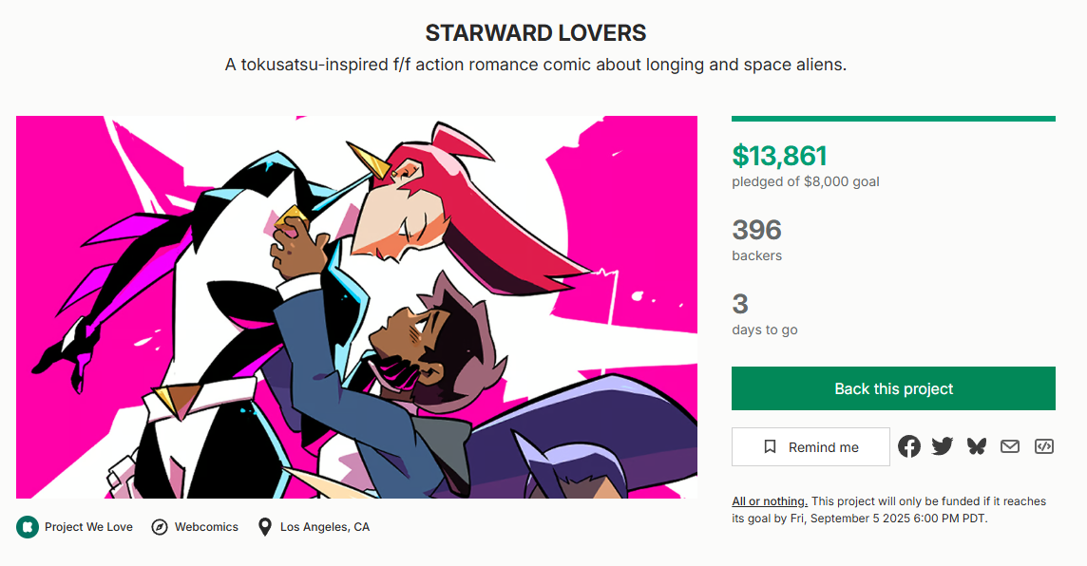Click the 3 days to go counter

click(741, 304)
